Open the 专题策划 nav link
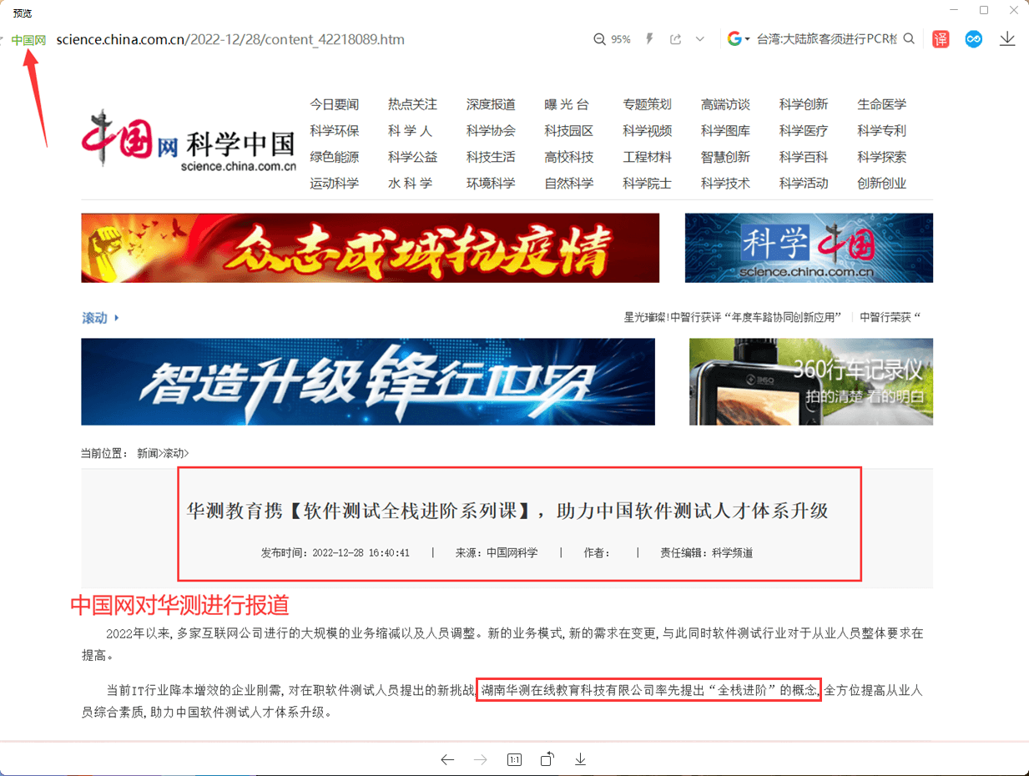The width and height of the screenshot is (1029, 776). click(x=647, y=104)
